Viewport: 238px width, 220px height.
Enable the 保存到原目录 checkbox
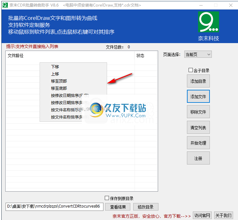[x=107, y=198]
